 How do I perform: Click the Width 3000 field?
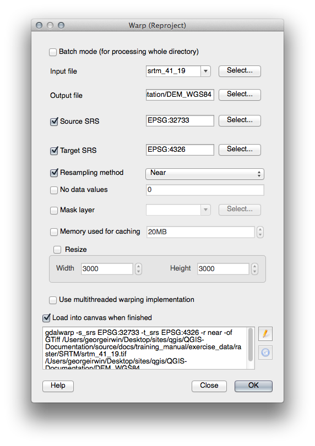coord(107,269)
